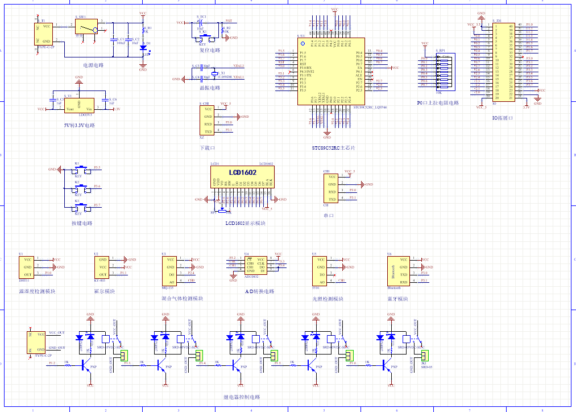This screenshot has height=412, width=576.
Task: Select the DHT11 sensor block U1
Action: point(27,267)
